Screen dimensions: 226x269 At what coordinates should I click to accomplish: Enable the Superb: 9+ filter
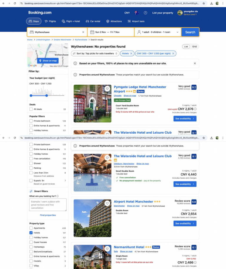tap(31, 181)
